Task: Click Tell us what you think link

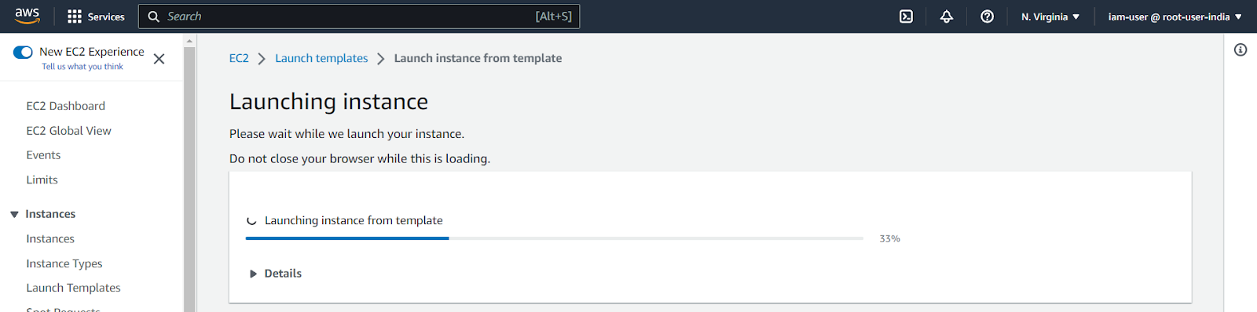Action: coord(82,67)
